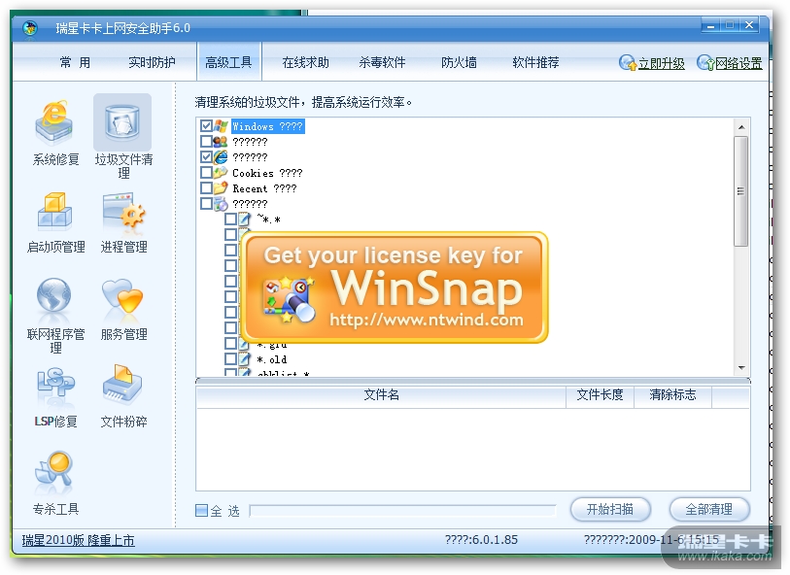
Task: Open the 防火墙 tab
Action: tap(459, 62)
